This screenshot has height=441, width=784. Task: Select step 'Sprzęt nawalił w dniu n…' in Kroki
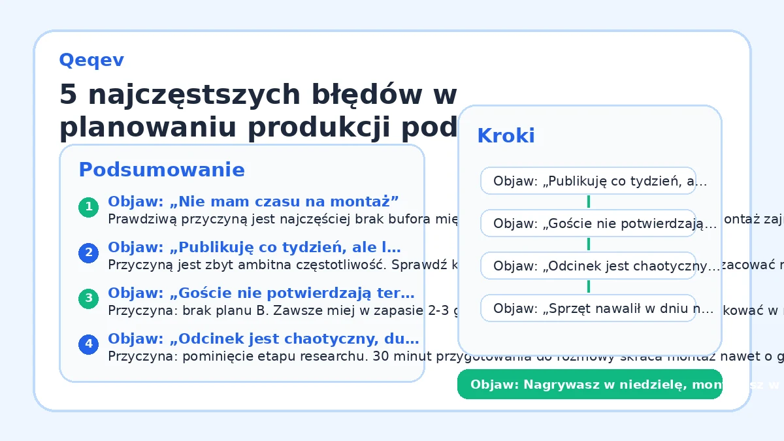[x=589, y=308]
